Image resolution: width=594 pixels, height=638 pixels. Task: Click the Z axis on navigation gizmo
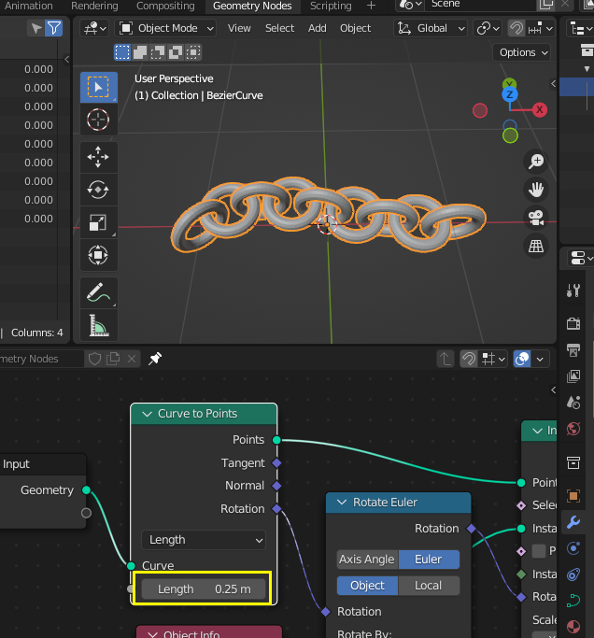[x=509, y=94]
